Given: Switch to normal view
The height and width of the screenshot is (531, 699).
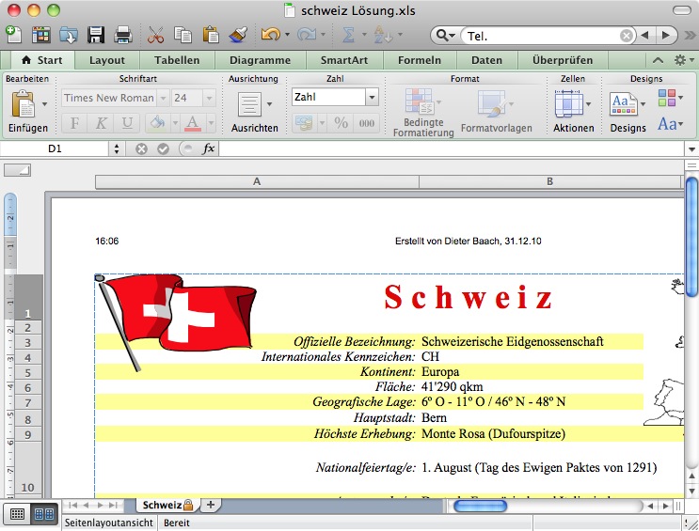Looking at the screenshot, I should (x=16, y=514).
